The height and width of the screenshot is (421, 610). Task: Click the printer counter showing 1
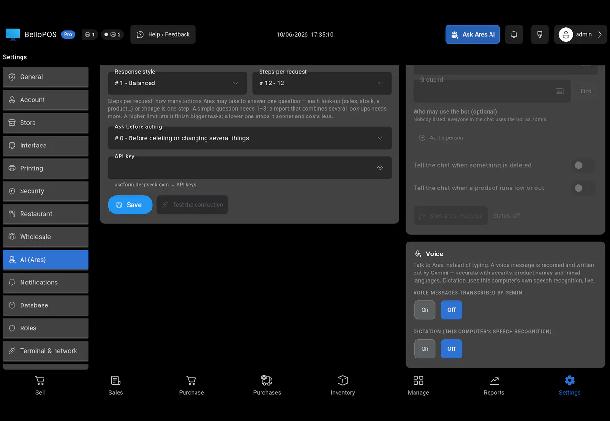coord(90,34)
